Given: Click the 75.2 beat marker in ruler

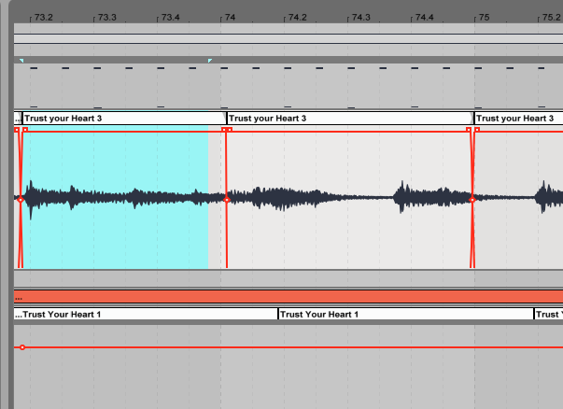Looking at the screenshot, I should pos(552,18).
